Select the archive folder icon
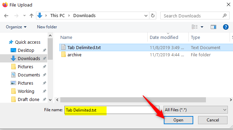 (x=63, y=55)
